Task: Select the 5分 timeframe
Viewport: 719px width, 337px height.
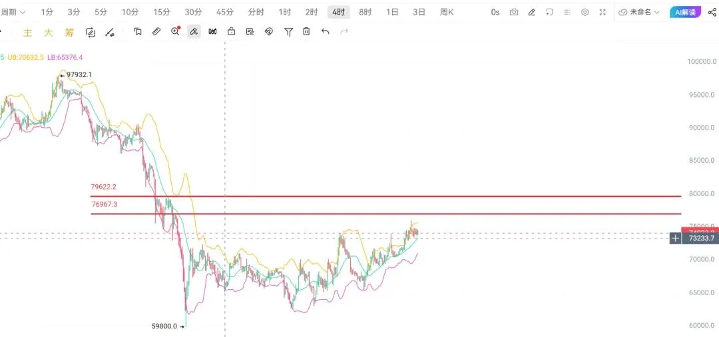Action: pyautogui.click(x=101, y=13)
